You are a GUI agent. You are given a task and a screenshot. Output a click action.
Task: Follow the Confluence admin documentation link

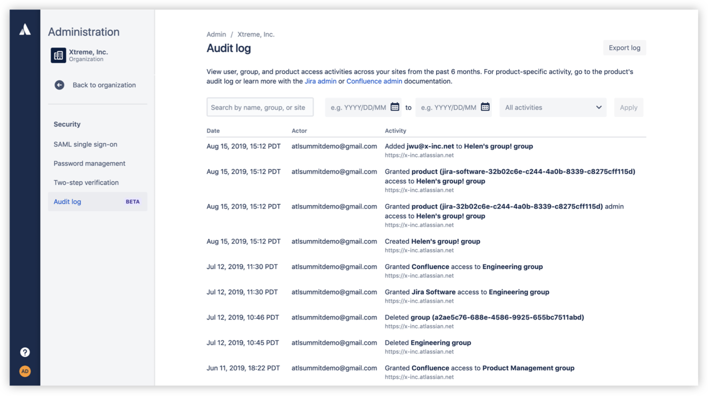click(374, 81)
